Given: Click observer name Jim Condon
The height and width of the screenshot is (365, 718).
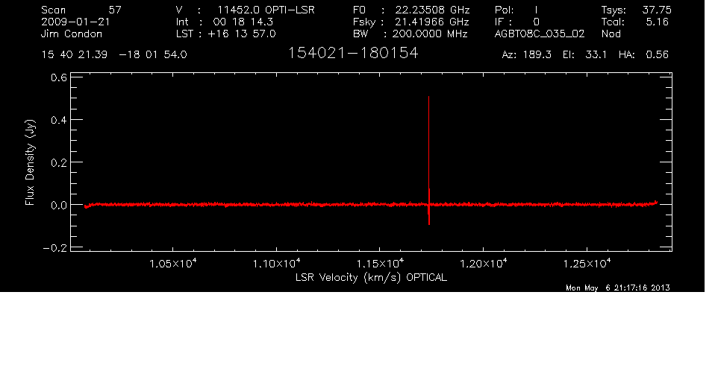Looking at the screenshot, I should click(72, 34).
